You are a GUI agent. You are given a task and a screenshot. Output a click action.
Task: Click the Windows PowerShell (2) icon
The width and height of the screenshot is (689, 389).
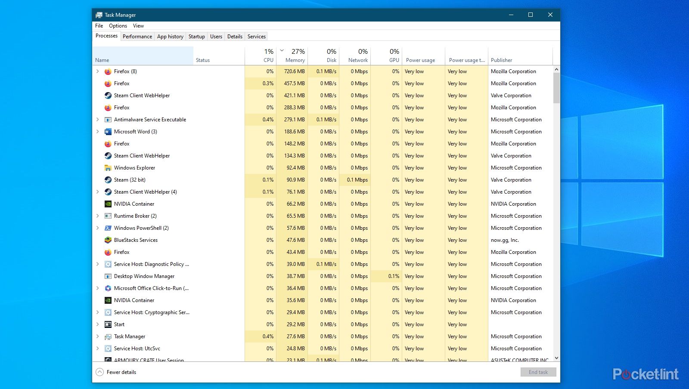108,228
